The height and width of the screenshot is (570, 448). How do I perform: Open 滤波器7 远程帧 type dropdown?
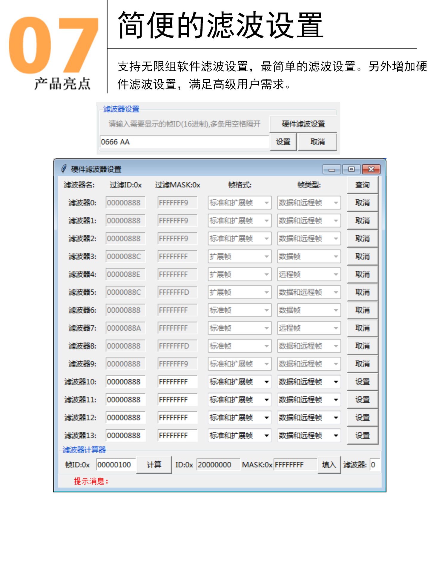(x=309, y=328)
